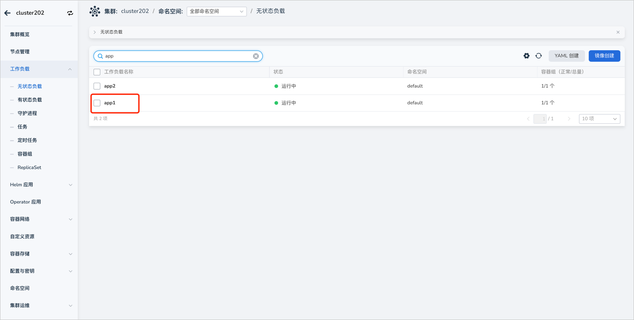Click the search input containing app

click(178, 56)
